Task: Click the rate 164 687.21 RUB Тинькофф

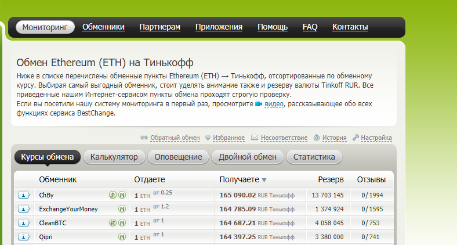Action: pos(257,223)
